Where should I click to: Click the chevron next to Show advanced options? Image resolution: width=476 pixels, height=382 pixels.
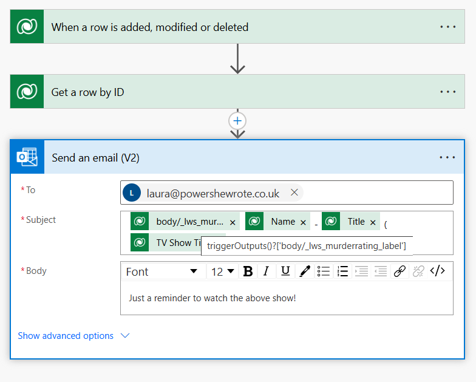pyautogui.click(x=125, y=335)
